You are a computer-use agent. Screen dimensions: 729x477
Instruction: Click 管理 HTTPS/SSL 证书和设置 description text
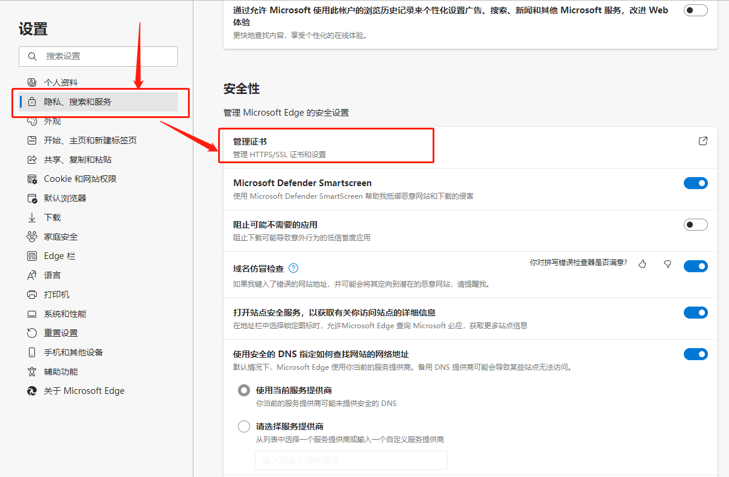pyautogui.click(x=280, y=155)
